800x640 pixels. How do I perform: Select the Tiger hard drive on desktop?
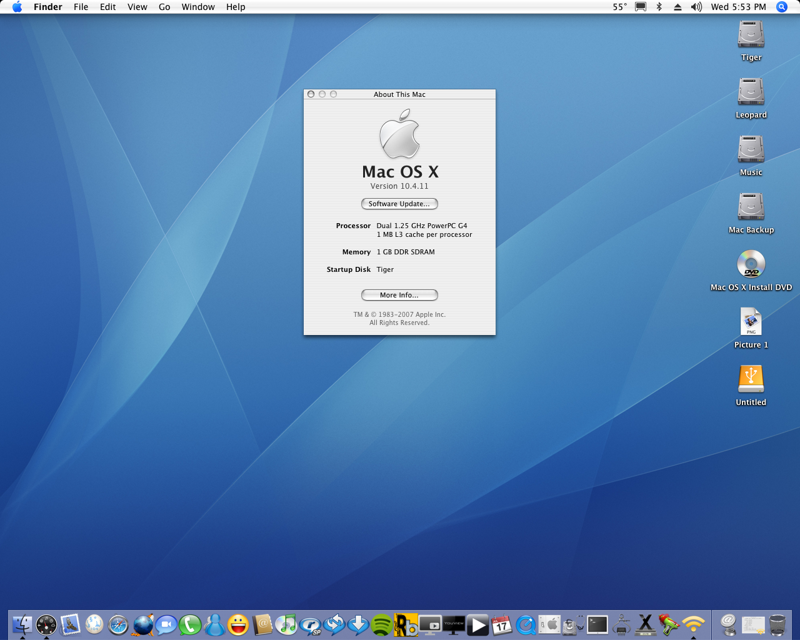[x=751, y=34]
